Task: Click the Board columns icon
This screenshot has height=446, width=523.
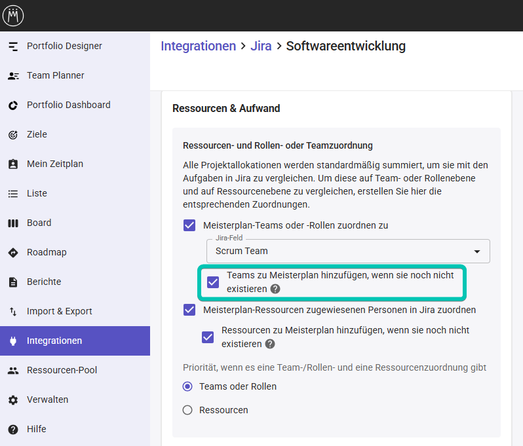Action: tap(13, 223)
